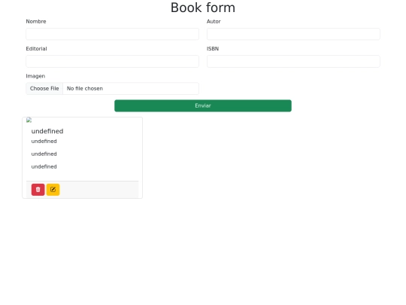Click the Choose File button
The image size is (406, 305).
click(44, 88)
